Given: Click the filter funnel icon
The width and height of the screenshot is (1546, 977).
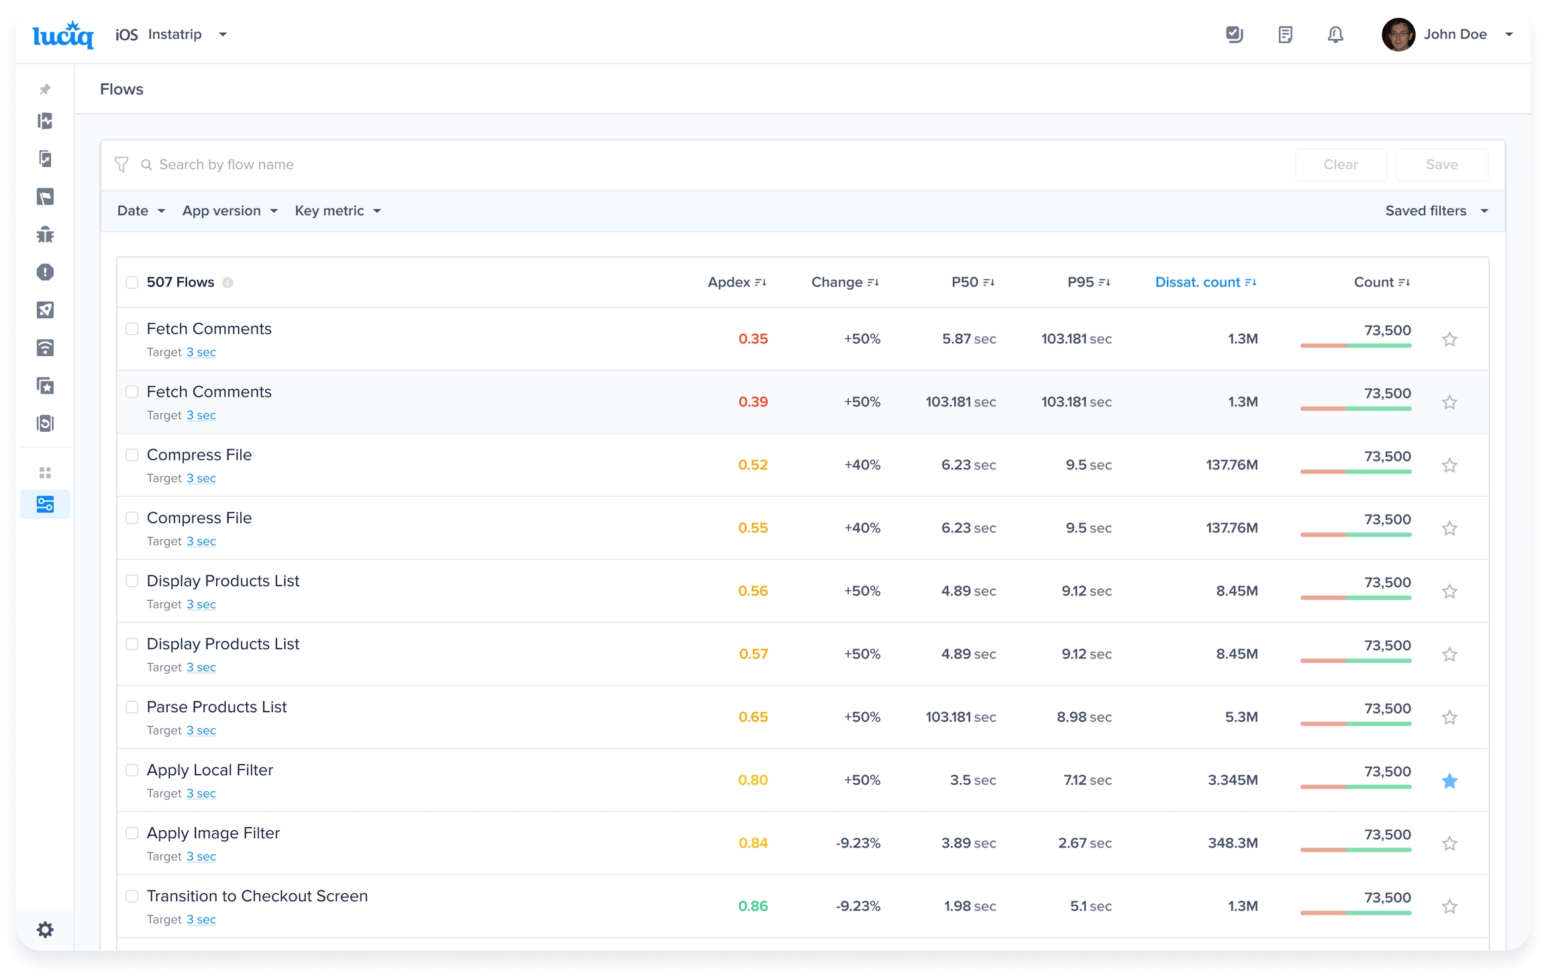Looking at the screenshot, I should pyautogui.click(x=121, y=165).
